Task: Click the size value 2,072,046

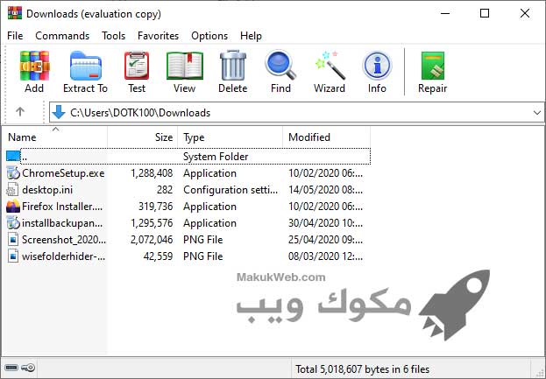Action: pos(152,240)
